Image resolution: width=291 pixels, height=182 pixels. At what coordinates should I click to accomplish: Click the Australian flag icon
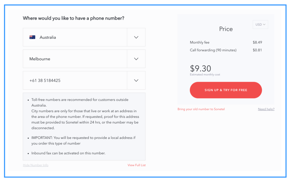32,37
